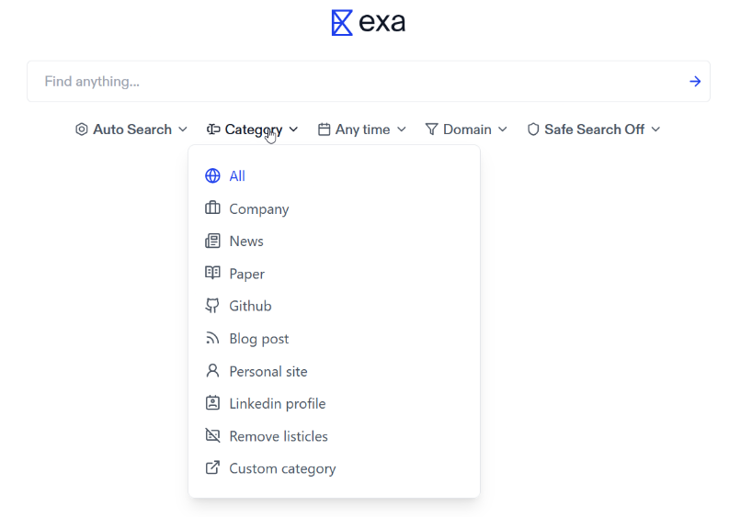
Task: Click the globe icon beside All
Action: tap(212, 176)
